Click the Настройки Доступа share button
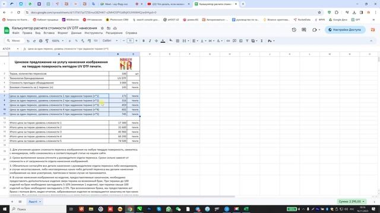This screenshot has width=380, height=213. point(345,30)
